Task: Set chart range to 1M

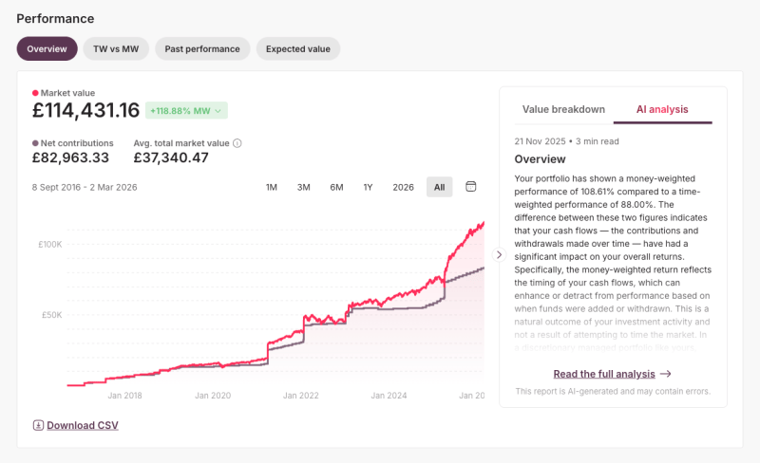Action: [x=271, y=187]
